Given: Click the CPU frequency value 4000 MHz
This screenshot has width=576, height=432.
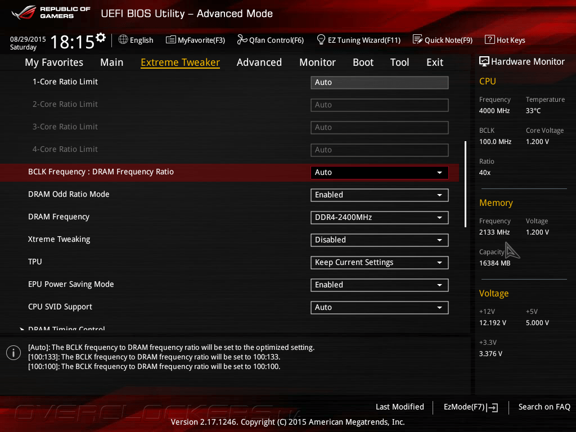Looking at the screenshot, I should (494, 111).
